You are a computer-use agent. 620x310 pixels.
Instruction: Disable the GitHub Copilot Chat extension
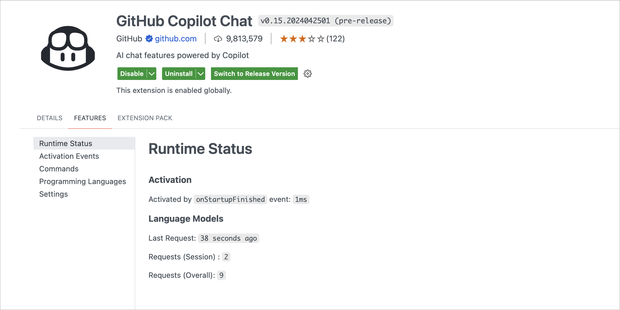pyautogui.click(x=131, y=74)
